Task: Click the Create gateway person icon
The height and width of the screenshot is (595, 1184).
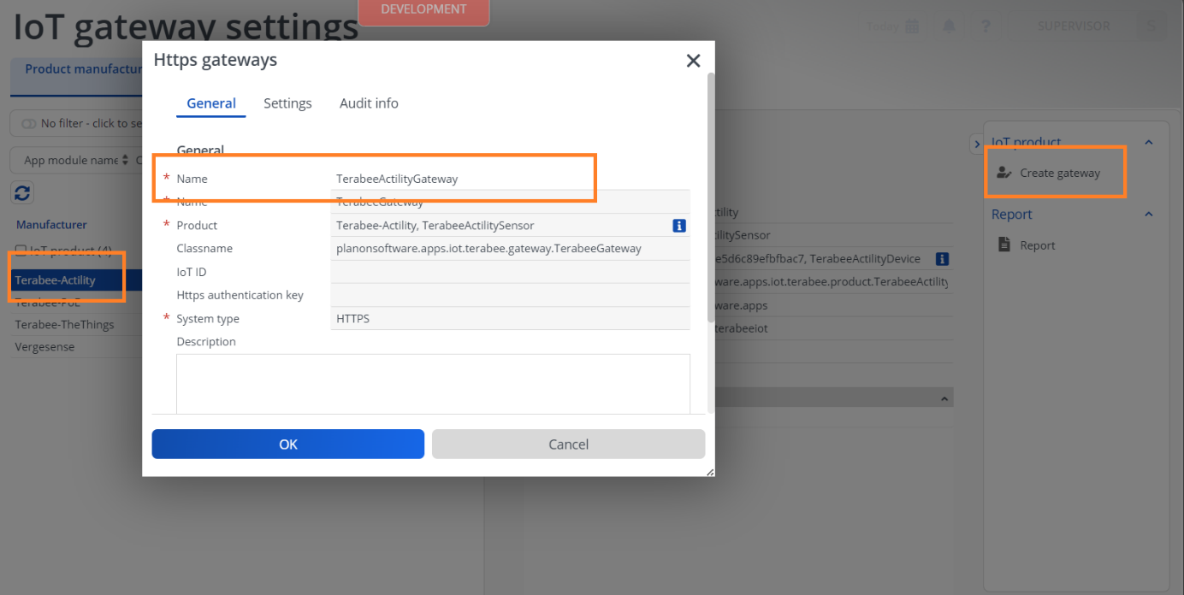Action: (1004, 173)
